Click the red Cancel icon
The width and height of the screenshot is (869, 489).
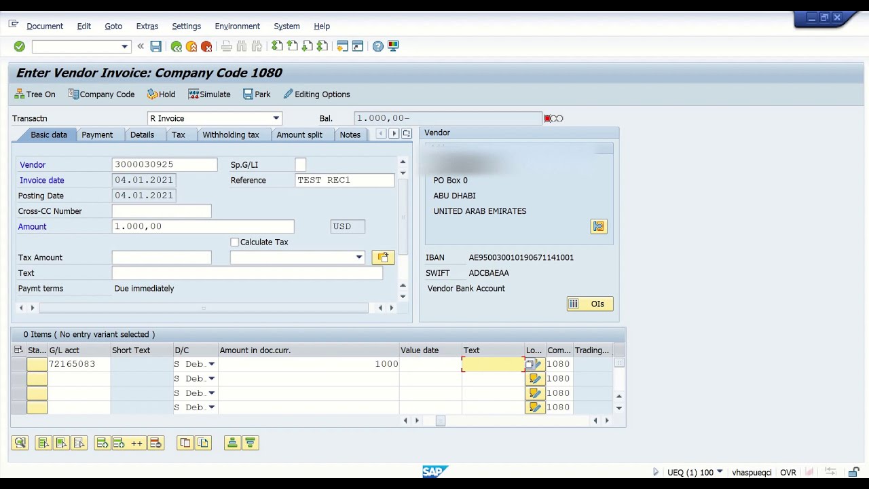[x=206, y=46]
